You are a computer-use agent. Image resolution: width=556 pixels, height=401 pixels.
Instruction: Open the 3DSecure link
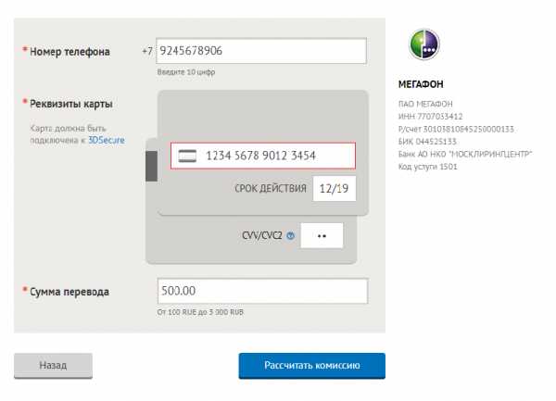click(107, 140)
